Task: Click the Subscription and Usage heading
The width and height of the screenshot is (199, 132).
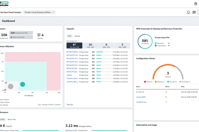Action: (x=147, y=125)
